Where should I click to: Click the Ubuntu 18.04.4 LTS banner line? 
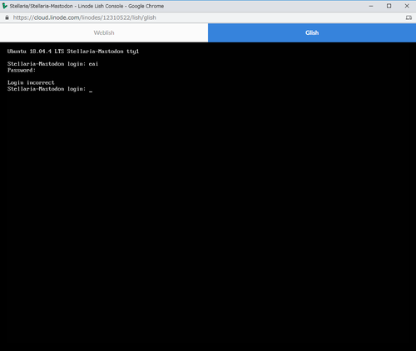tap(73, 52)
